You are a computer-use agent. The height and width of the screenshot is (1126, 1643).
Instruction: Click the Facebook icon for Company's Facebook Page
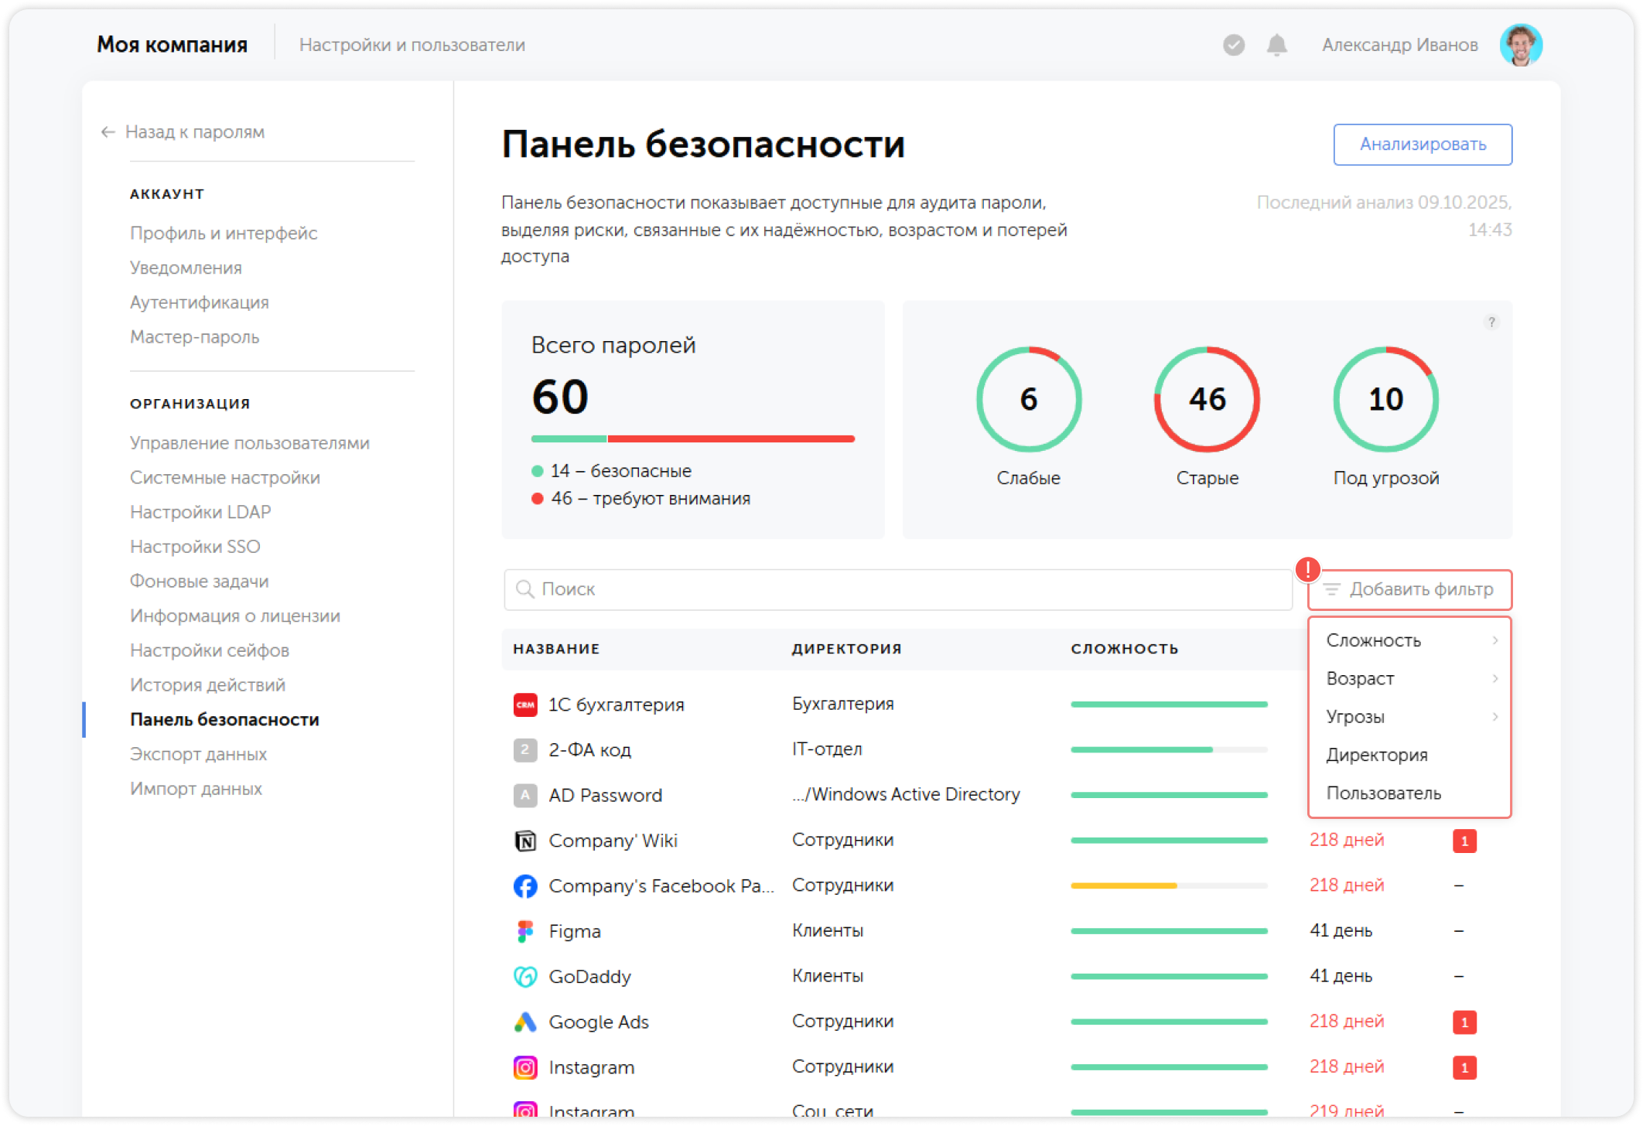[525, 885]
